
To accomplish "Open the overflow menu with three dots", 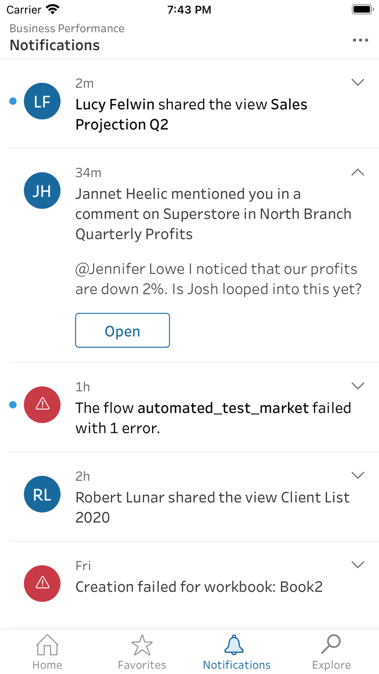I will tap(360, 40).
